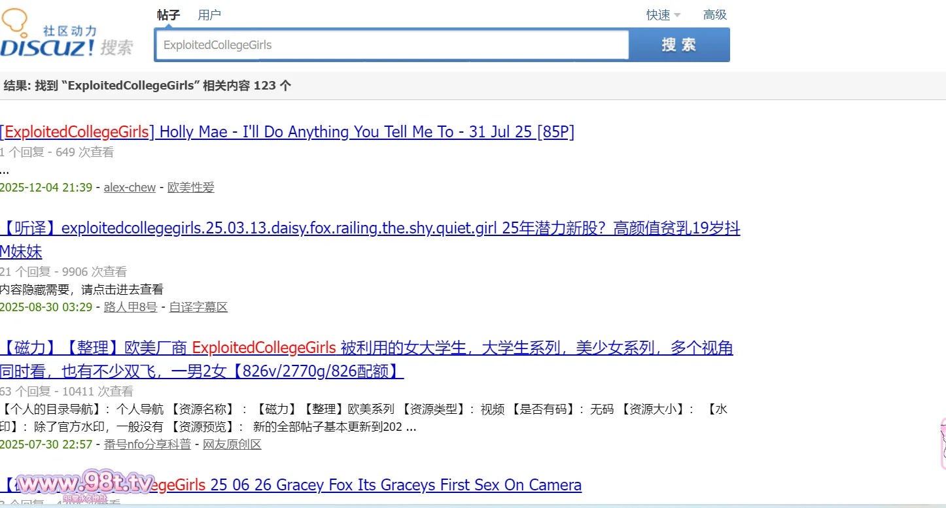Viewport: 946px width, 508px height.
Task: Focus the search keyword input field
Action: pos(391,45)
